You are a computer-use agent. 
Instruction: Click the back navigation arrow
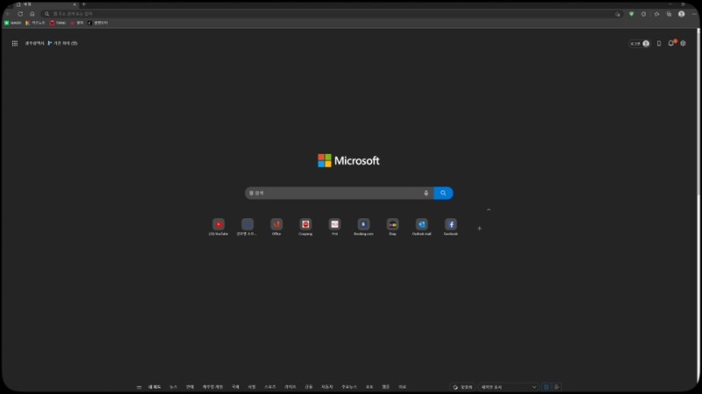(8, 14)
